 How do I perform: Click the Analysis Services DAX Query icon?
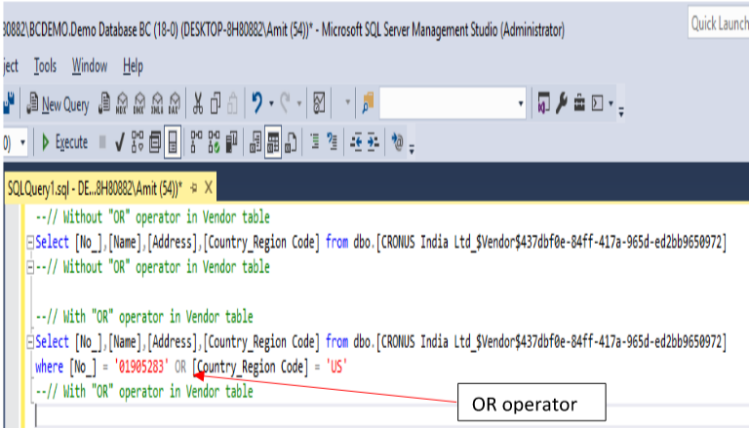pyautogui.click(x=175, y=102)
